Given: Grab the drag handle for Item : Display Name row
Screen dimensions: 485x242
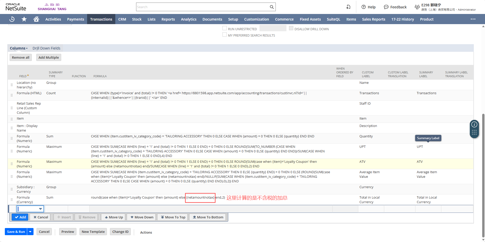Looking at the screenshot, I should 12,128.
